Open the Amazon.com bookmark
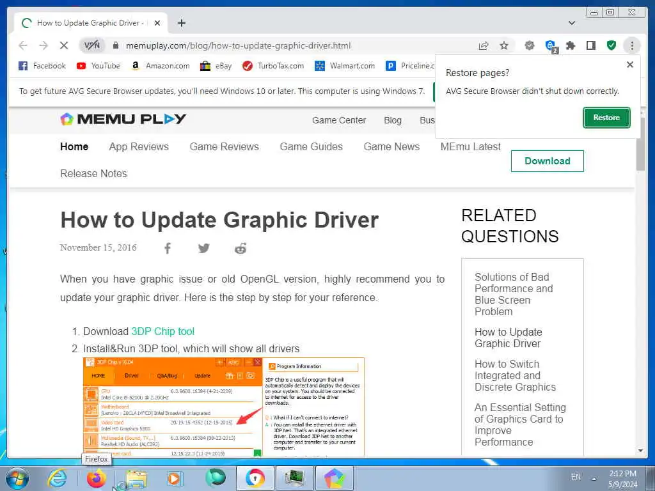The image size is (655, 491). [161, 66]
